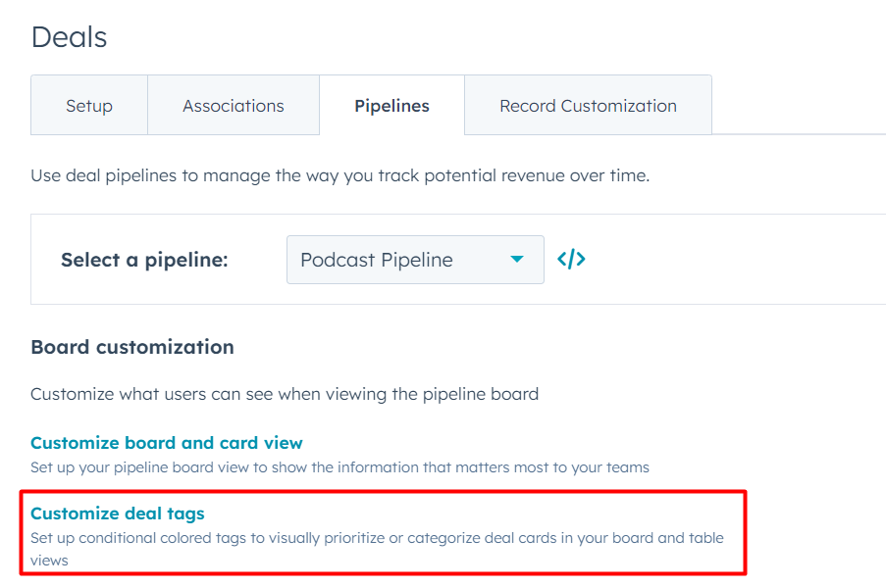
Task: Click the Deals page heading
Action: 69,37
